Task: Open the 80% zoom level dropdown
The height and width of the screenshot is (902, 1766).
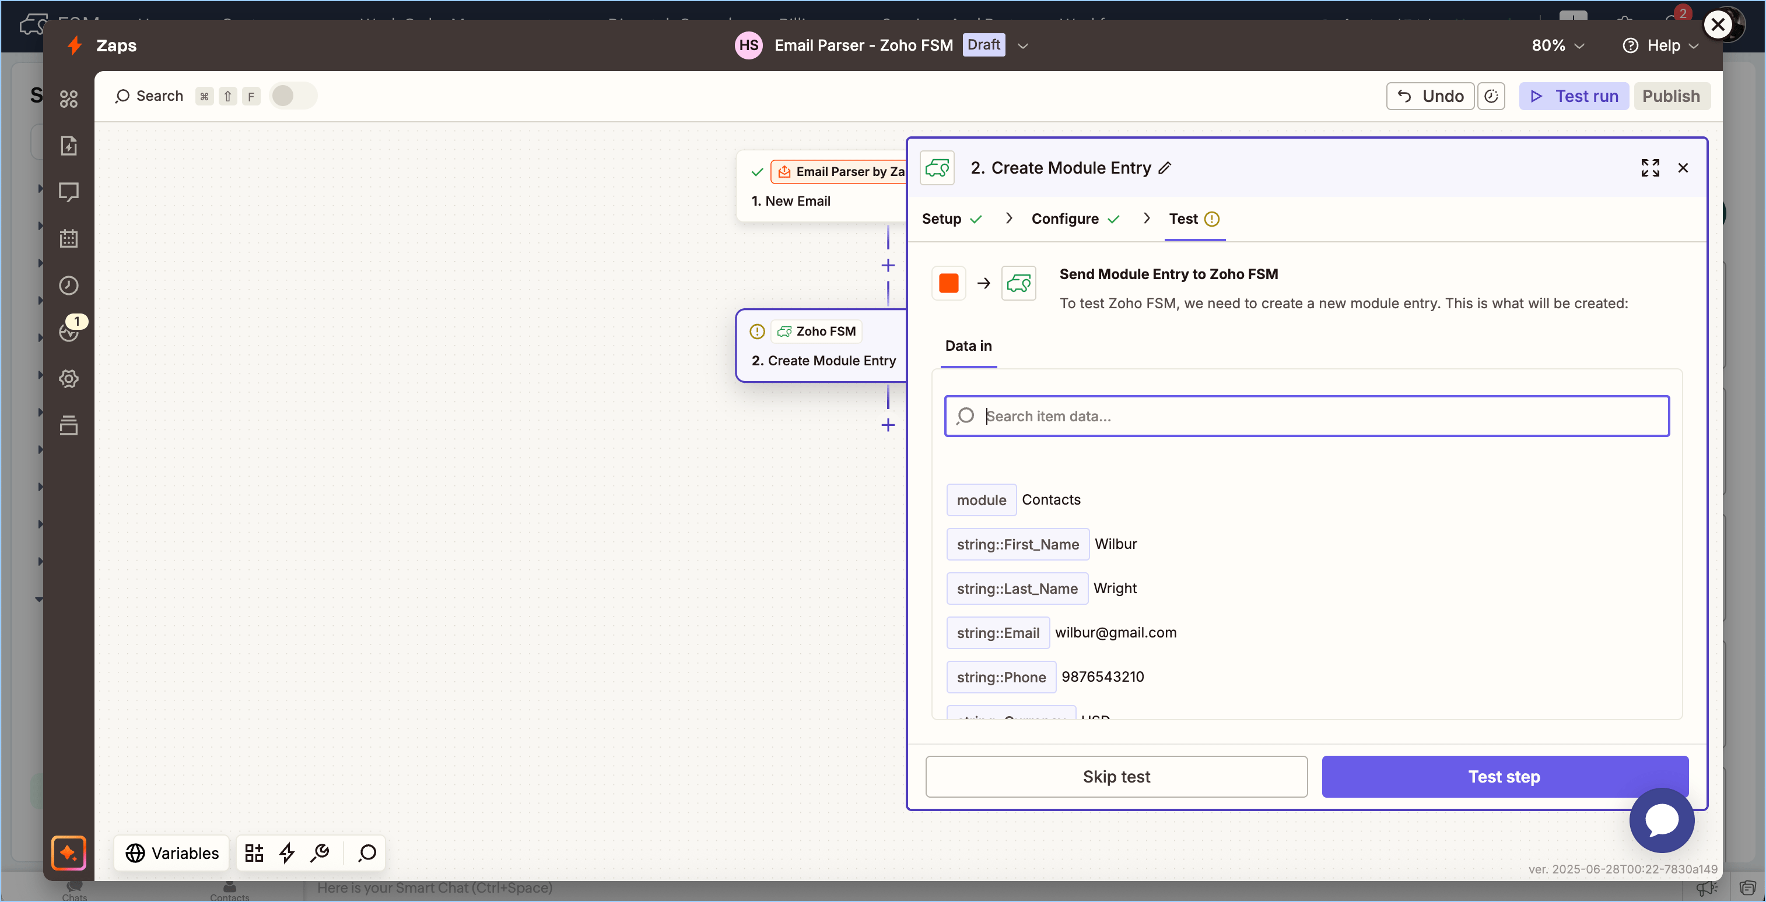Action: tap(1558, 45)
